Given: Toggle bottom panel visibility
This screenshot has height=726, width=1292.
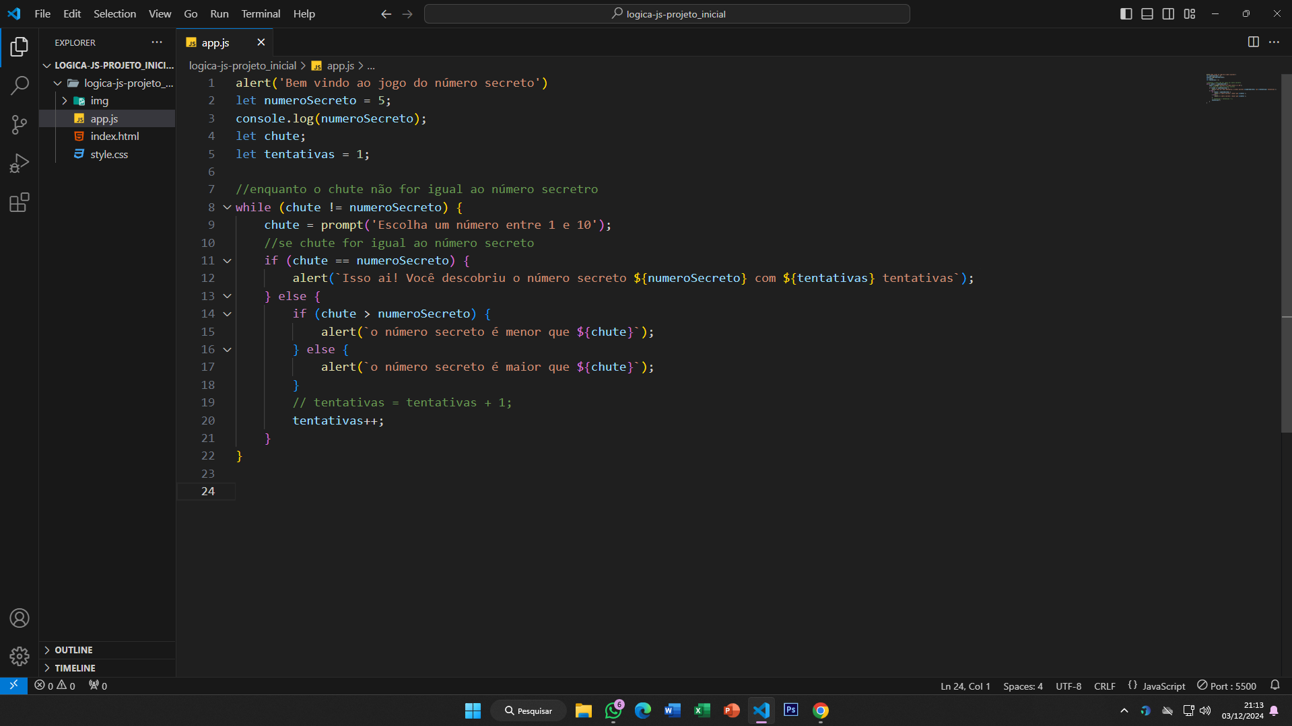Looking at the screenshot, I should [x=1147, y=14].
